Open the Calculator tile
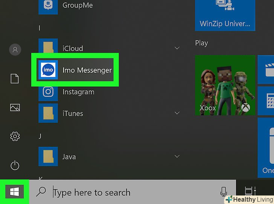 coord(266,101)
